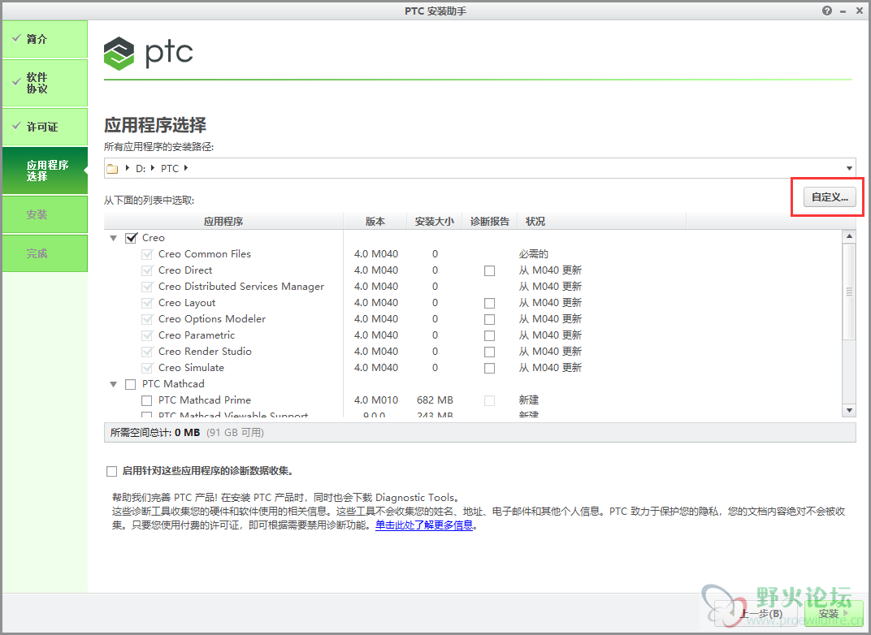Toggle diagnostic report for Creo Options Modeler

(x=489, y=319)
